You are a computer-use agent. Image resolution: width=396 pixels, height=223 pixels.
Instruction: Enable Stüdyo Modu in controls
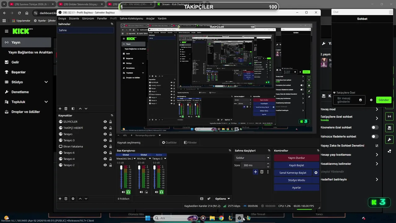(296, 180)
